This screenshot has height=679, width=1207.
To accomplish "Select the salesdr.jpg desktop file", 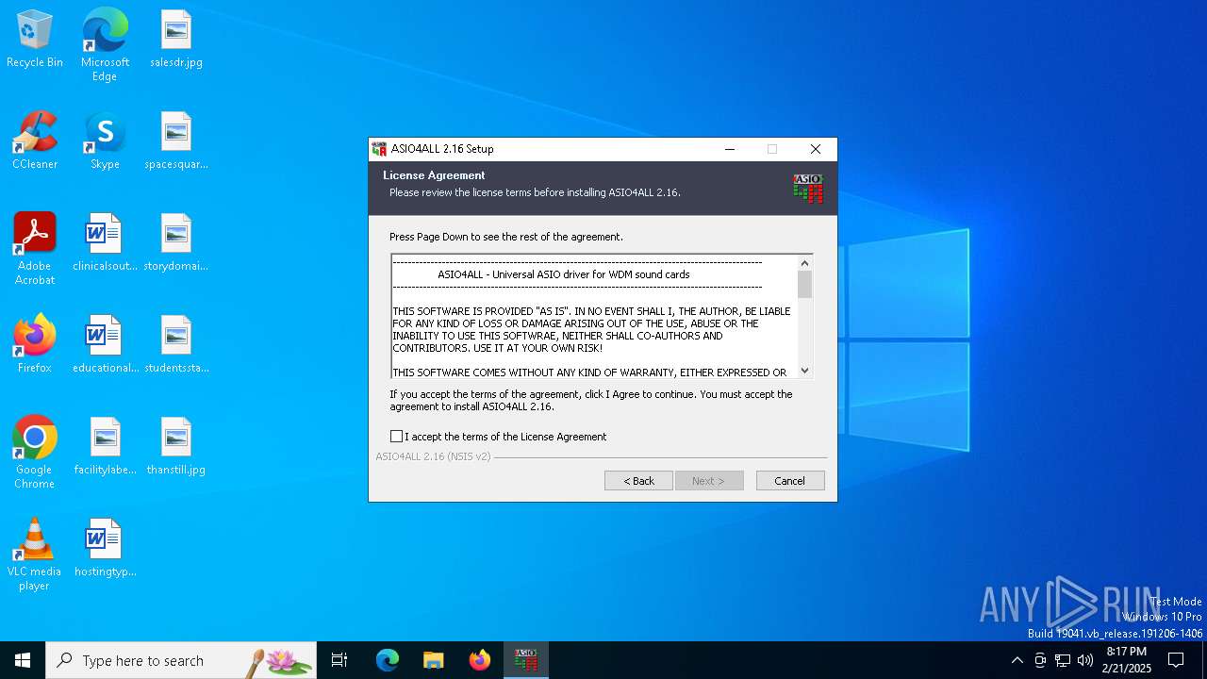I will [176, 38].
